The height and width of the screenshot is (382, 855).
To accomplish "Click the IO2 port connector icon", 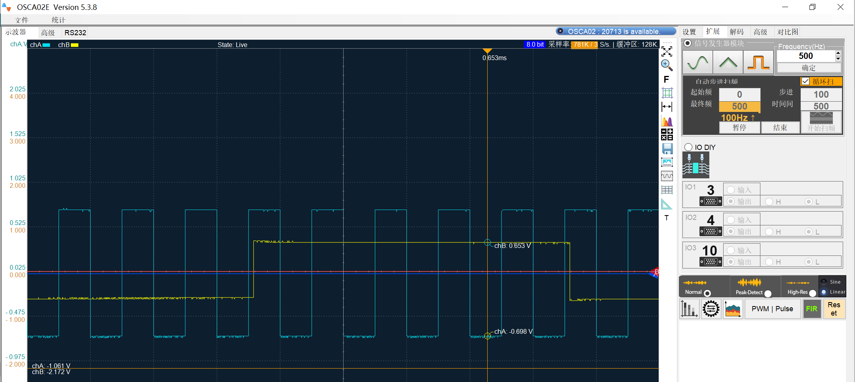I will [x=711, y=231].
